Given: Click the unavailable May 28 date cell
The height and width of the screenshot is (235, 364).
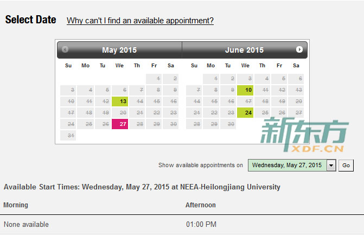Looking at the screenshot, I should point(137,124).
